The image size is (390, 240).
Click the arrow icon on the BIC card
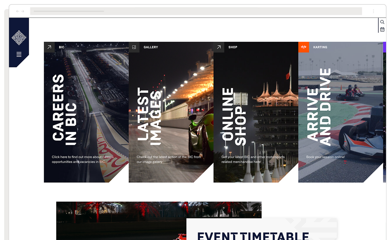point(49,47)
